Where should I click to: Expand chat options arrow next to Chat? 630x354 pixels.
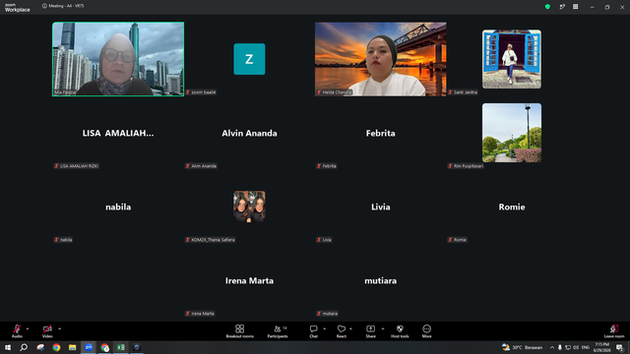324,328
